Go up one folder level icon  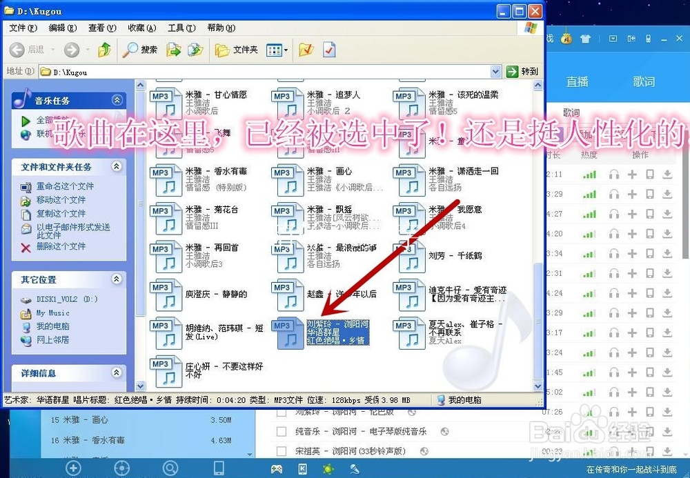click(104, 50)
